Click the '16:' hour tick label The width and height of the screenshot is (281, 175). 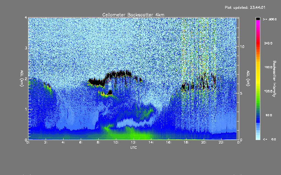tap(169, 142)
